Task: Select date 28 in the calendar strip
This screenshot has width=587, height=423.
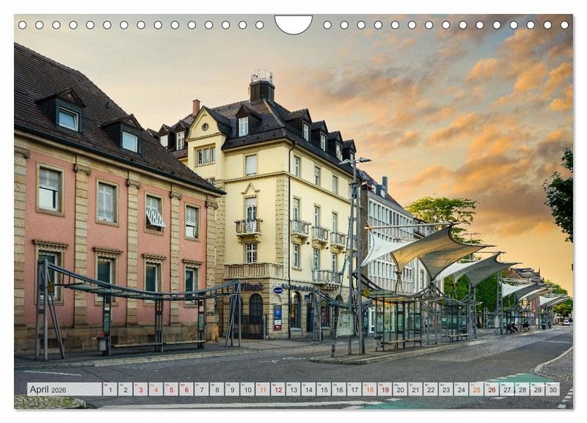Action: tap(522, 389)
